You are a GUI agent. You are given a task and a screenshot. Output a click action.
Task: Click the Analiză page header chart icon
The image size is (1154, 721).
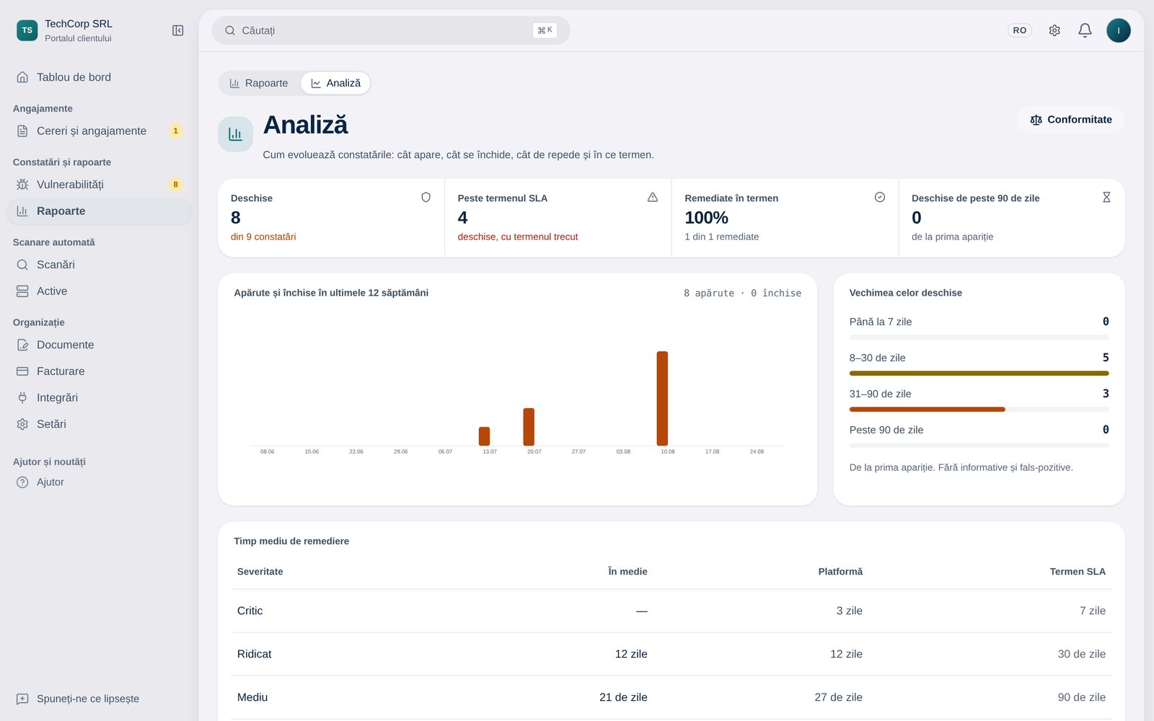pos(236,134)
